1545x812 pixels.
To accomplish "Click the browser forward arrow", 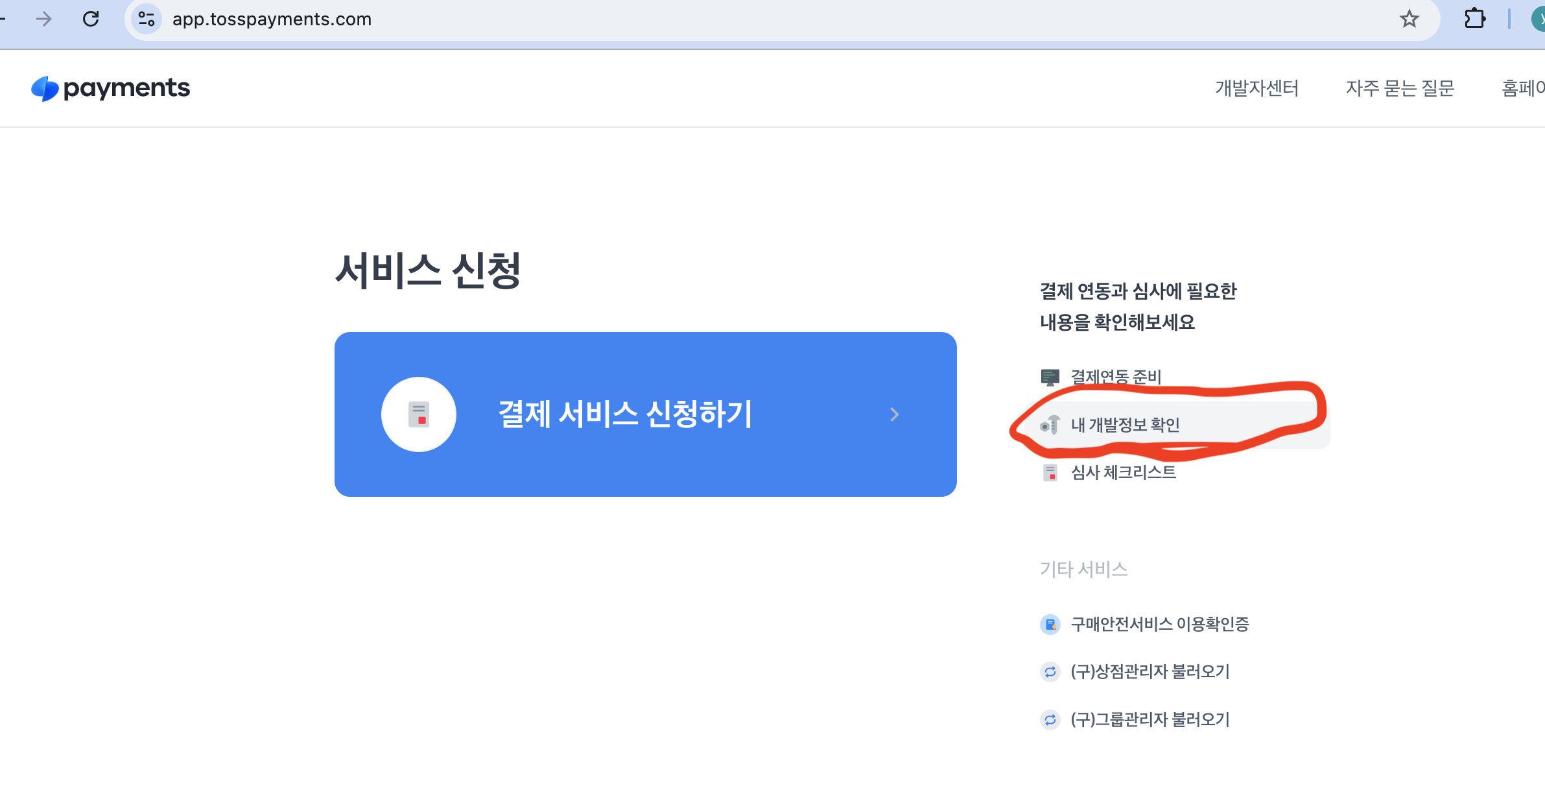I will [x=43, y=19].
